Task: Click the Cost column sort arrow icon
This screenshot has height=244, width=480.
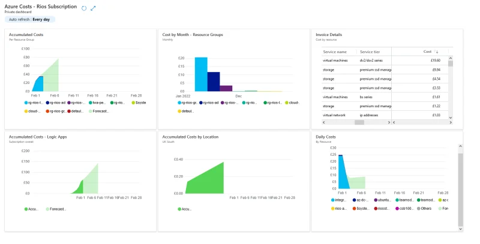Action: coord(437,52)
